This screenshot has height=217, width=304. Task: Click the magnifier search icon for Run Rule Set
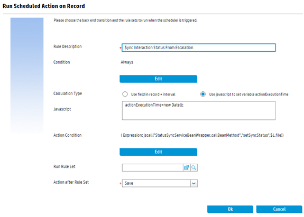(194, 168)
